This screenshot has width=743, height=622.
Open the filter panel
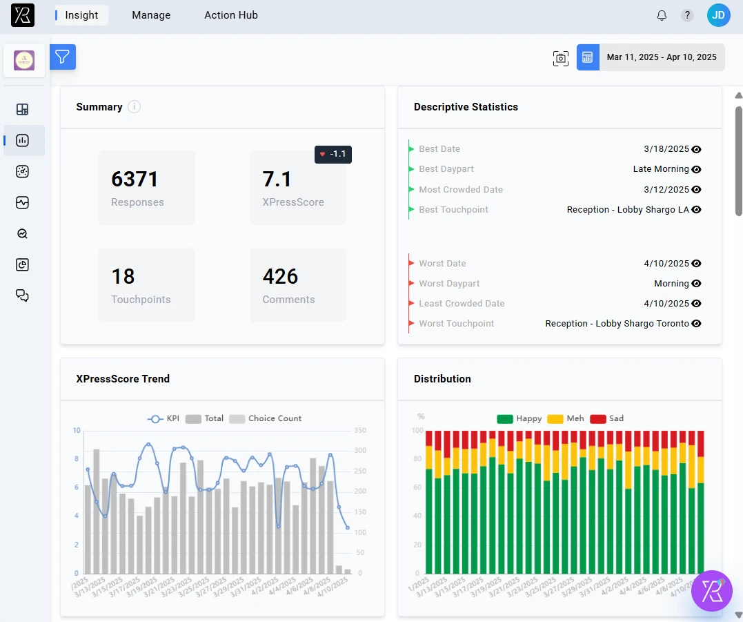pos(63,57)
